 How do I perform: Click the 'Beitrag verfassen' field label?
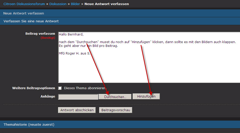(x=40, y=34)
